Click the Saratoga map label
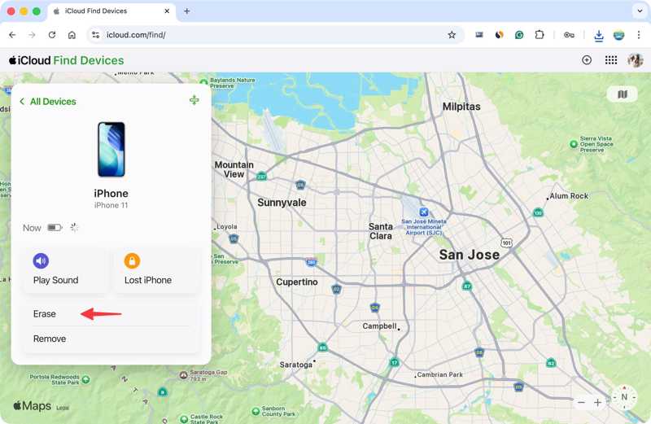This screenshot has height=424, width=651. [295, 365]
